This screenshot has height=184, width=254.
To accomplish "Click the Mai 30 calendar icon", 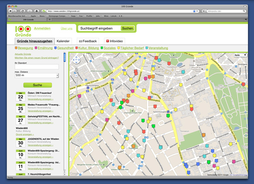I will click(21, 142).
